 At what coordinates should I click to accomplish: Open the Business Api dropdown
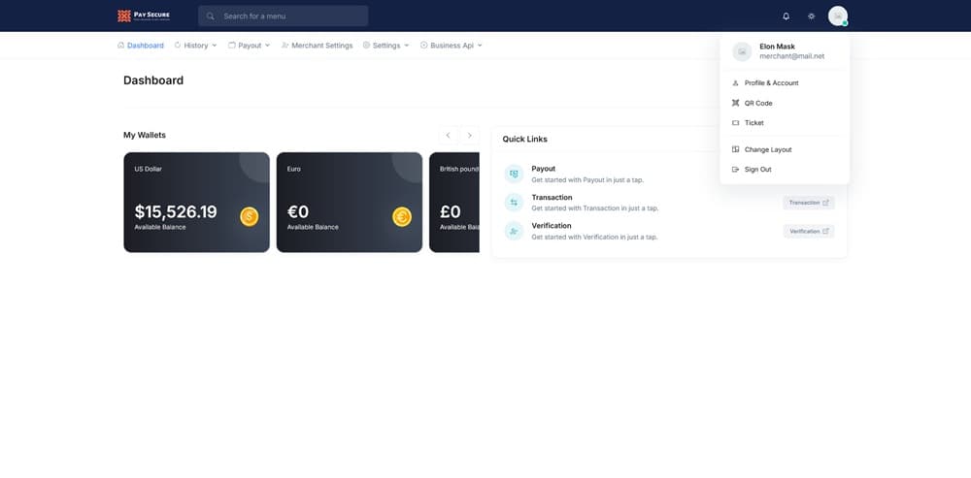(451, 46)
